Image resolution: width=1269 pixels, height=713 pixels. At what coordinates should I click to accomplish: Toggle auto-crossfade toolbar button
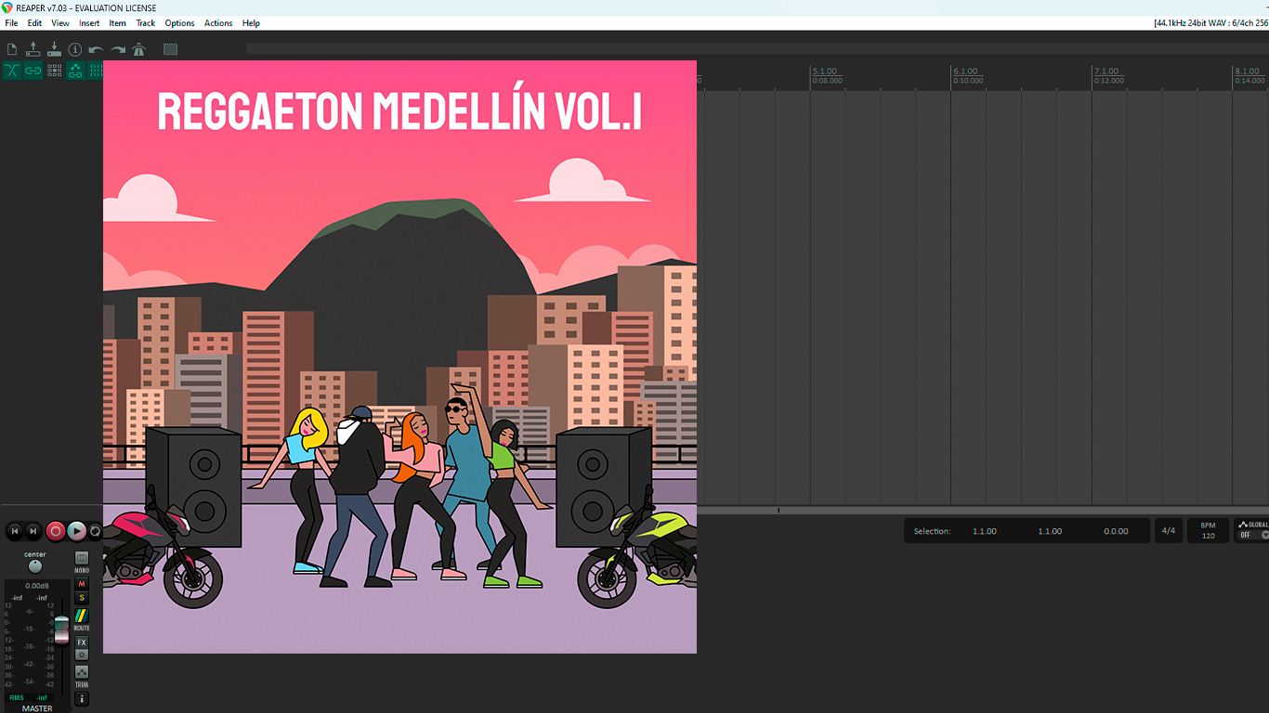[x=12, y=71]
